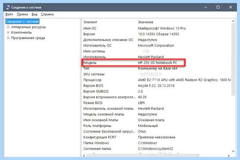Select the Роль платформы row

[x=157, y=126]
